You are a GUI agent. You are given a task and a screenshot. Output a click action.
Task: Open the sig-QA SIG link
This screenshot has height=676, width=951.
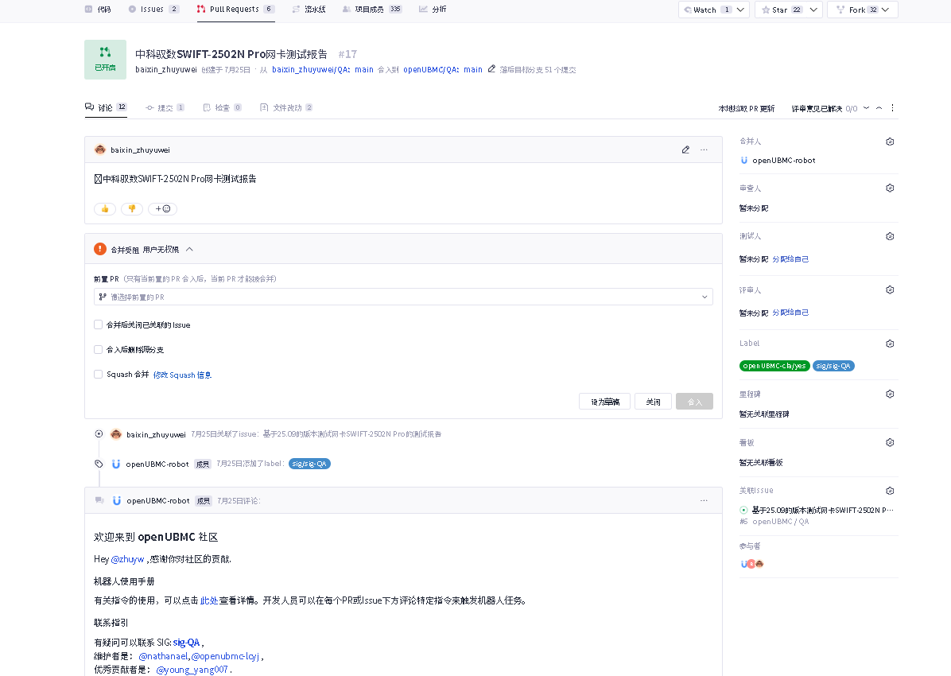(186, 643)
